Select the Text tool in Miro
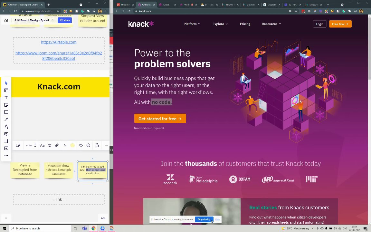Screen dimensions: 371x232 click(6, 98)
